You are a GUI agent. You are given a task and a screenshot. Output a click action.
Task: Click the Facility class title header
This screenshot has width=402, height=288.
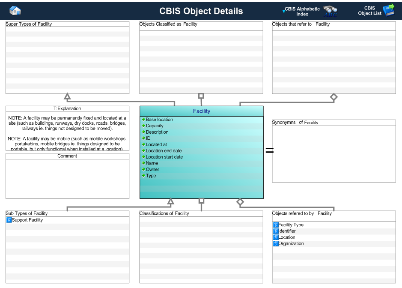click(x=202, y=111)
